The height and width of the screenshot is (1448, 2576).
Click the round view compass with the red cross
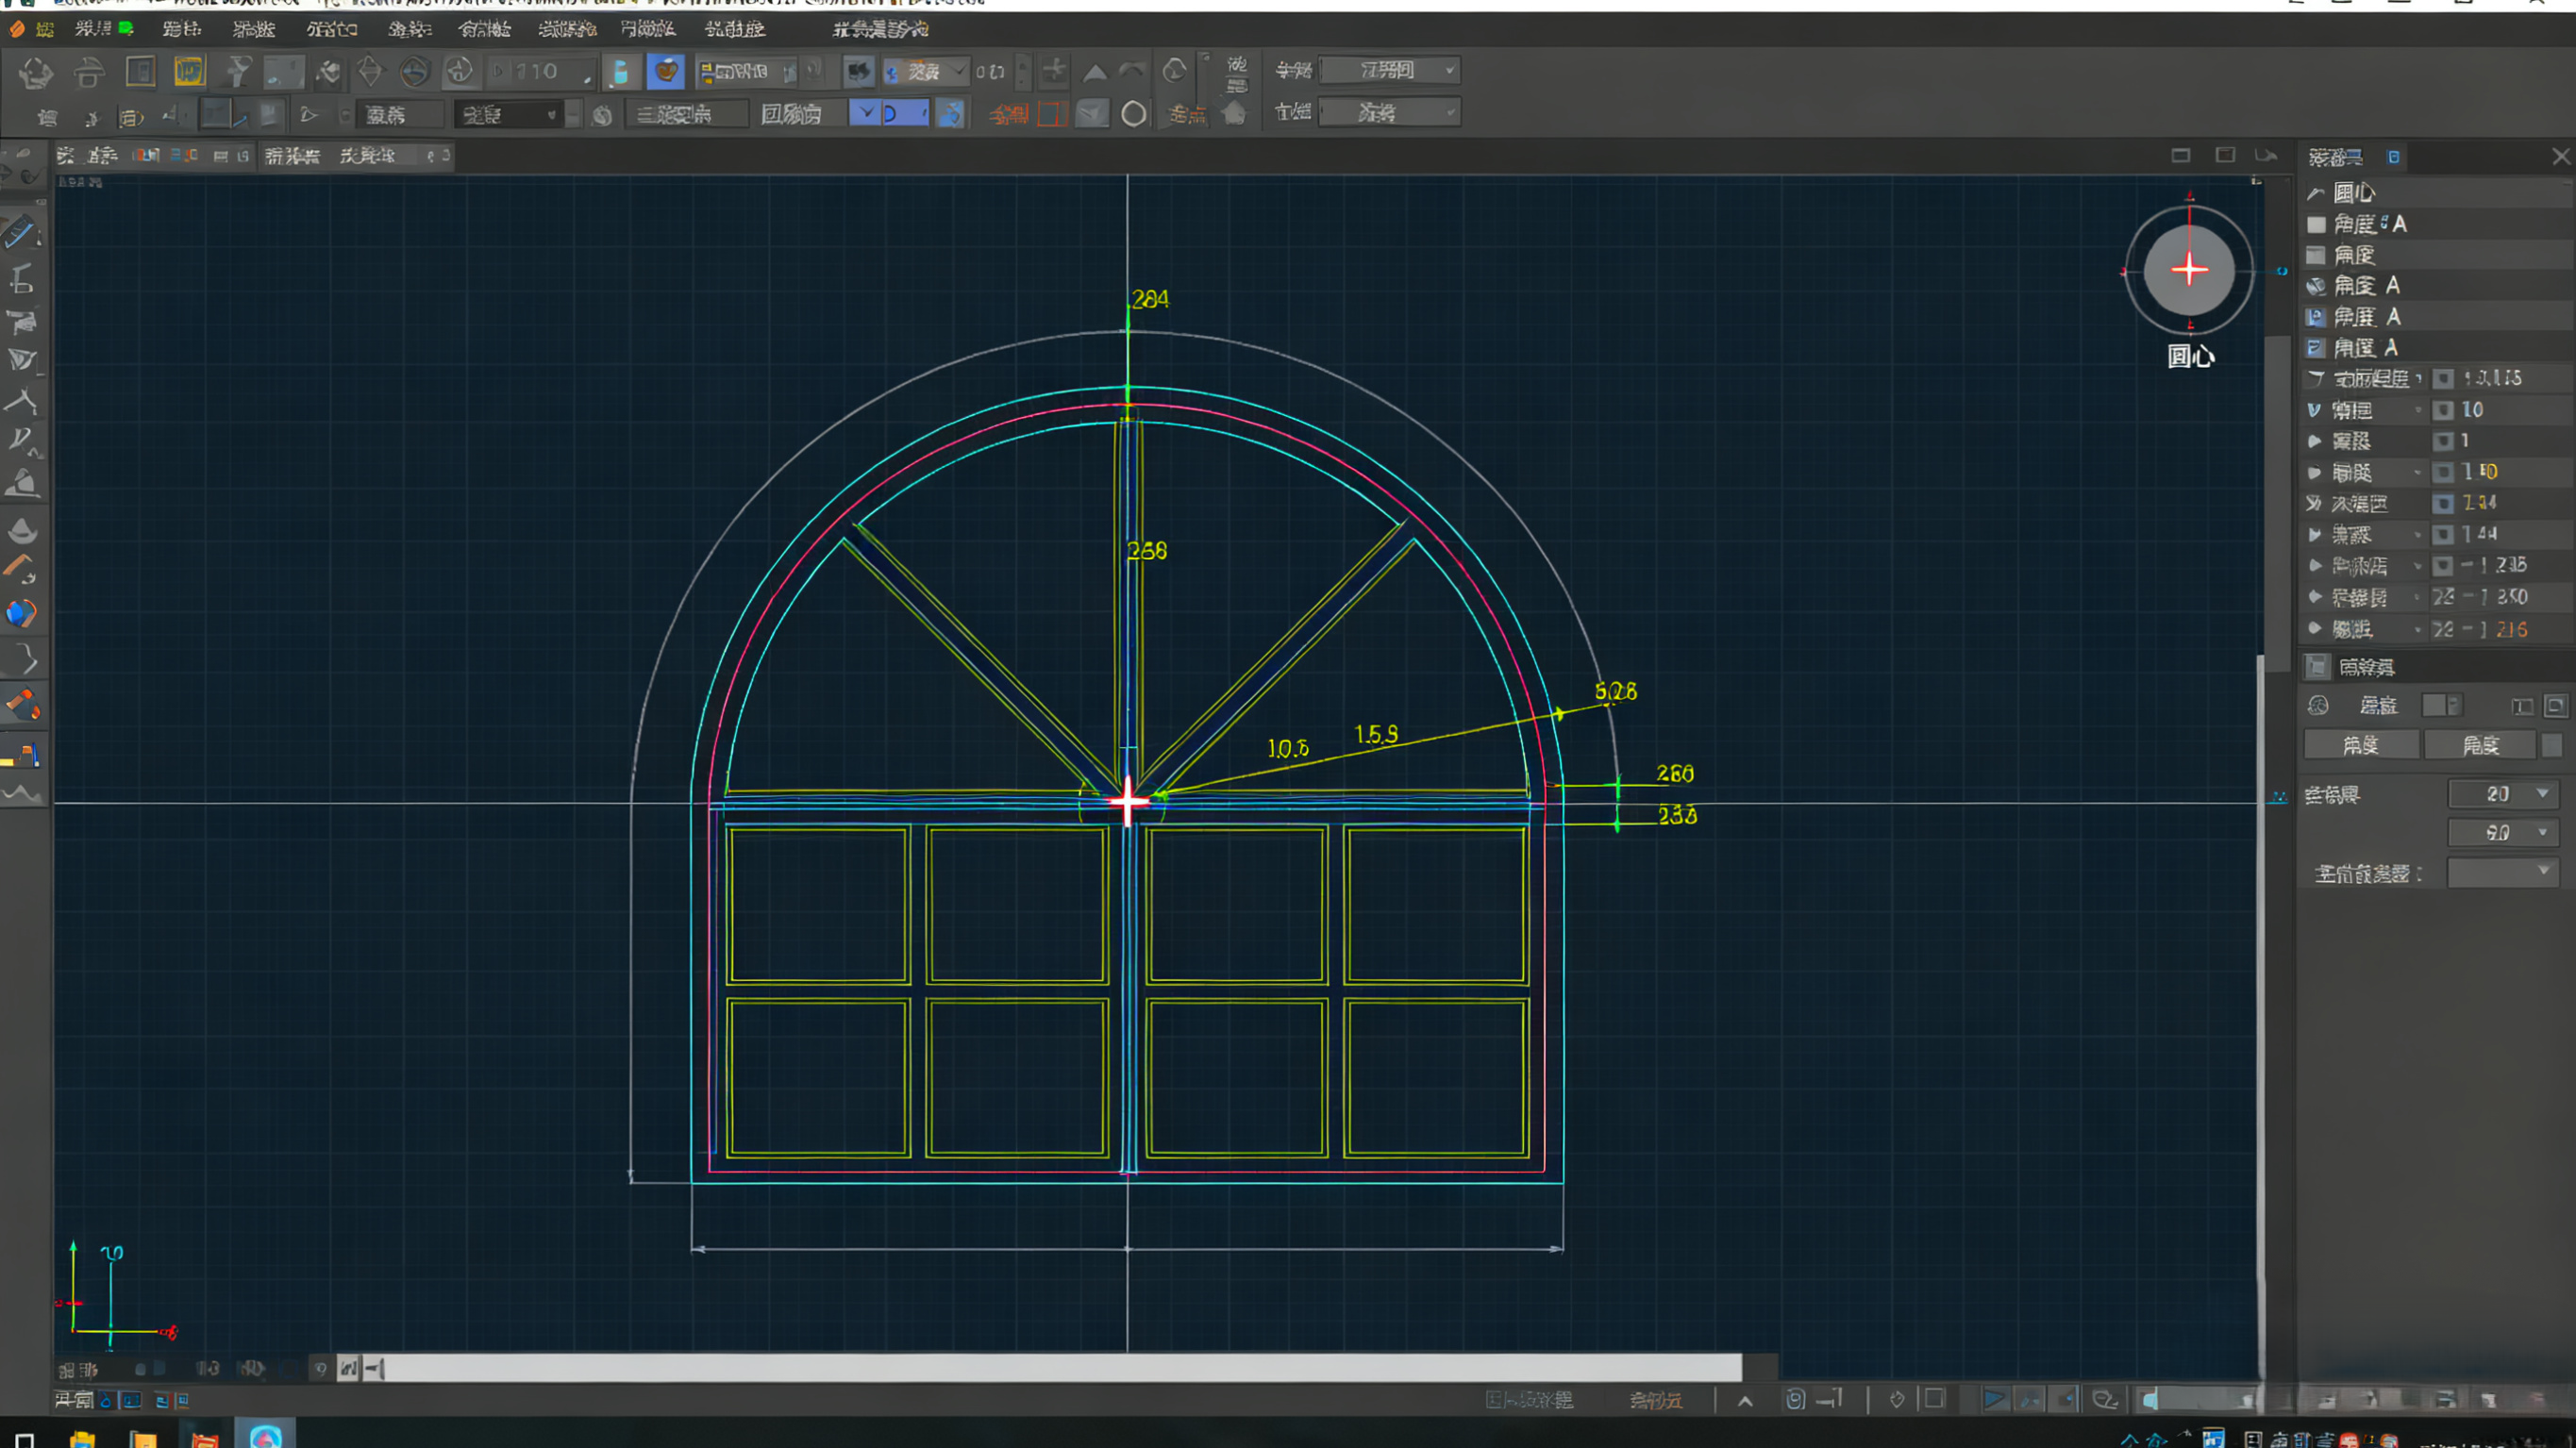pos(2188,269)
